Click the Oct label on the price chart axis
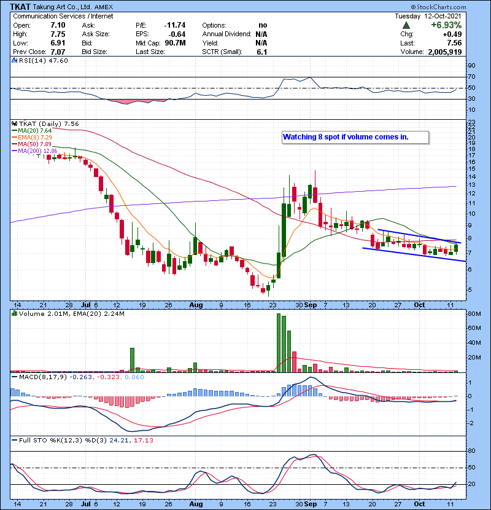491x510 pixels. click(420, 305)
